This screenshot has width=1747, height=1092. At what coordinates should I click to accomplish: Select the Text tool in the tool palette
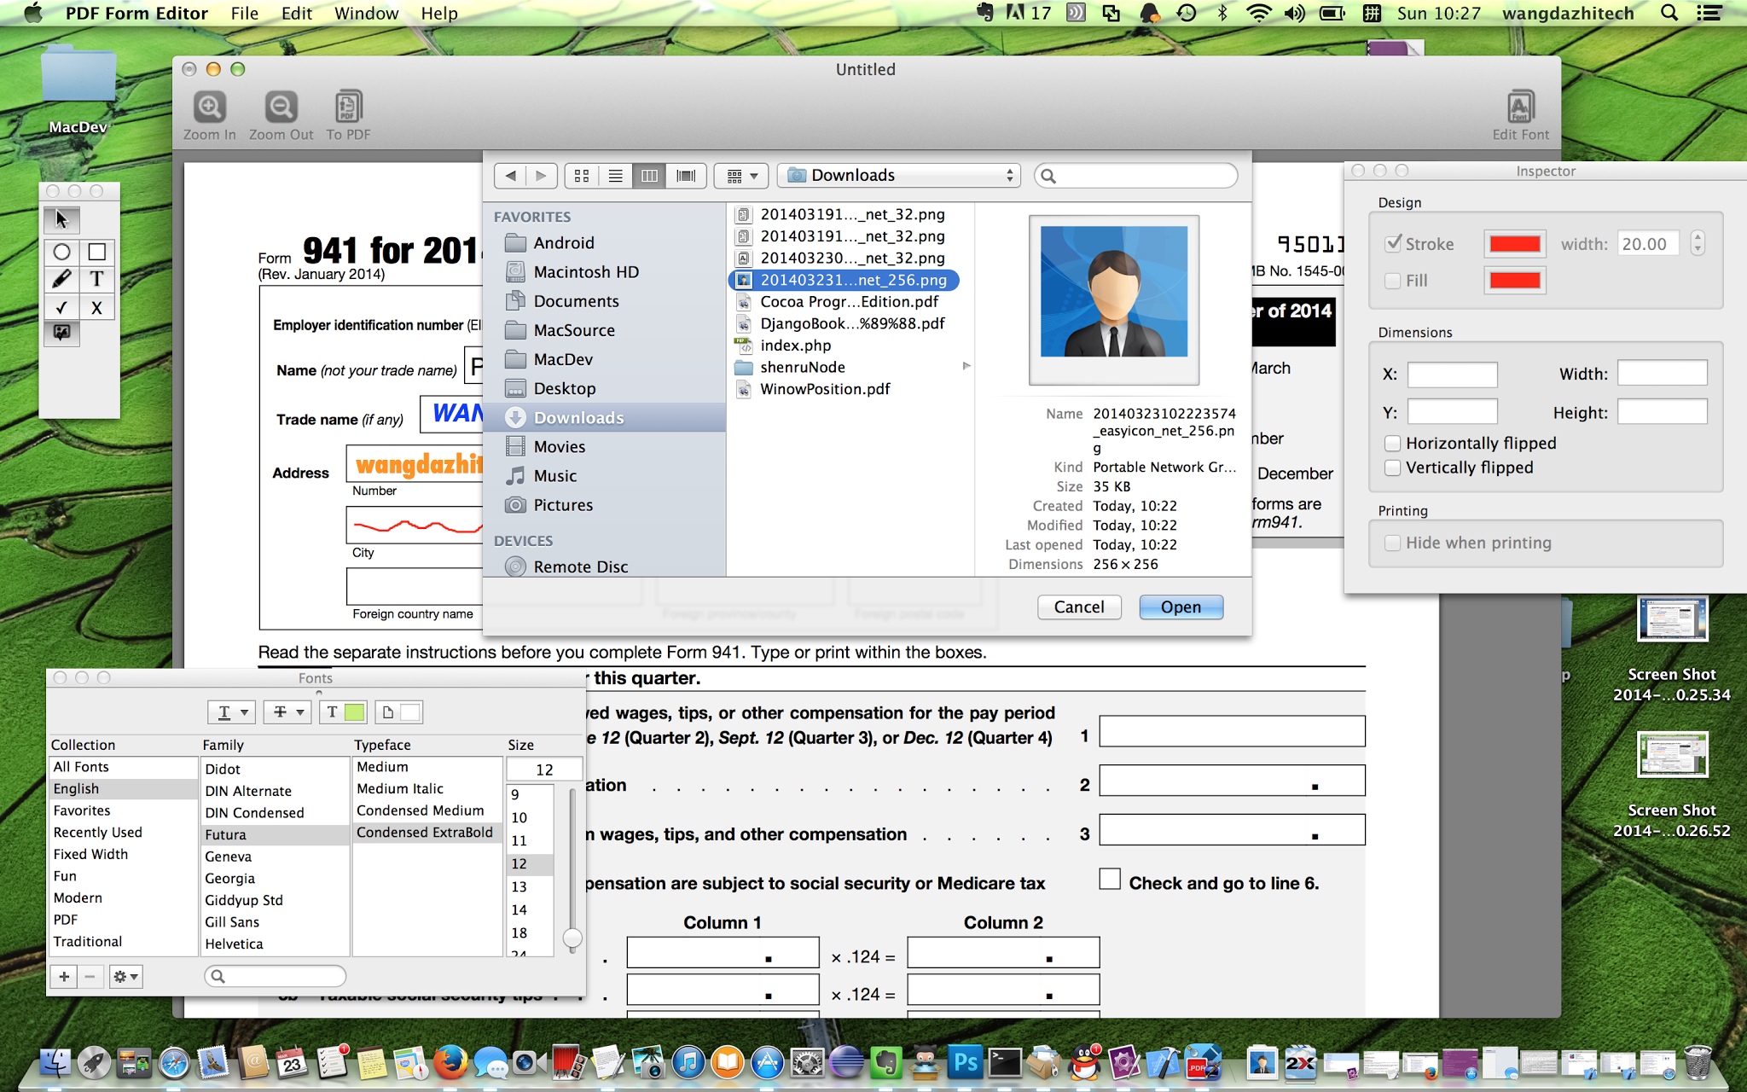click(x=96, y=279)
